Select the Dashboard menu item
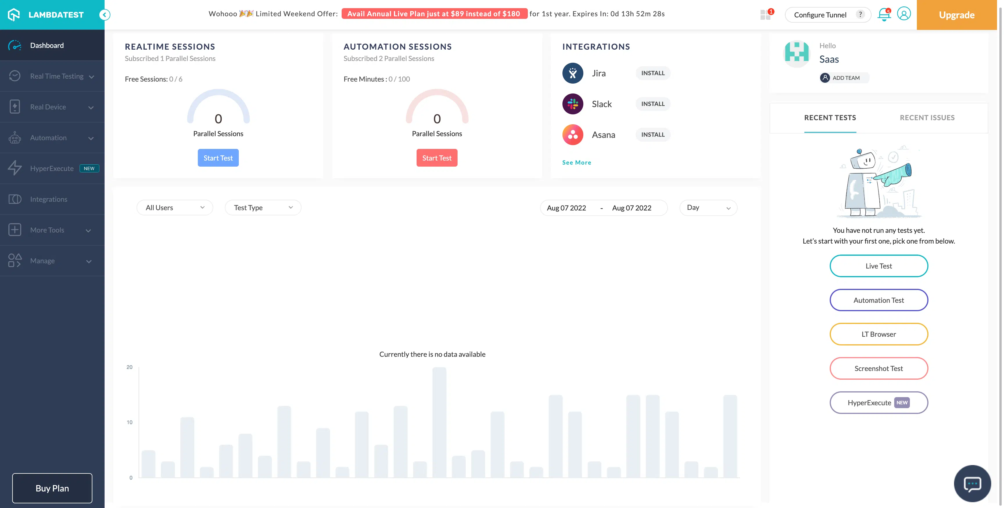The width and height of the screenshot is (1004, 508). (x=52, y=46)
